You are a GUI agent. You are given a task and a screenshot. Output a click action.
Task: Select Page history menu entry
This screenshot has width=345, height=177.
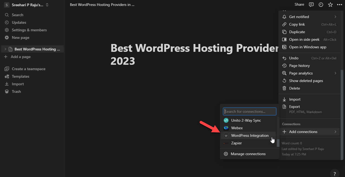pos(310,66)
